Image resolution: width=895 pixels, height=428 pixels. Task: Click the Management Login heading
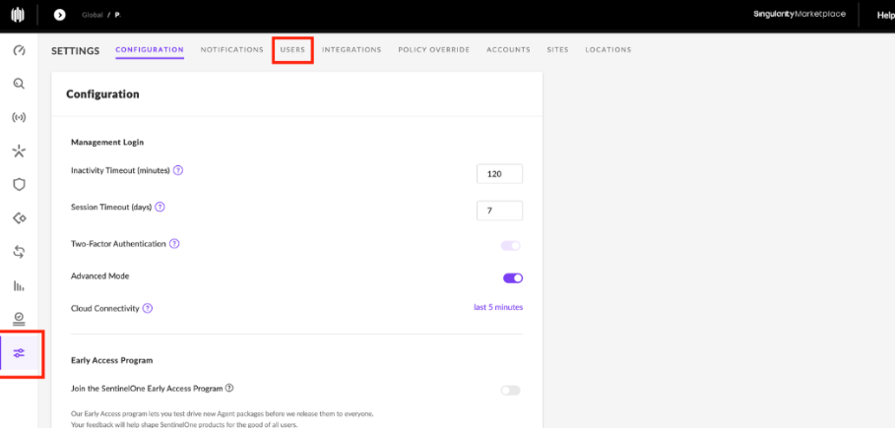tap(107, 142)
